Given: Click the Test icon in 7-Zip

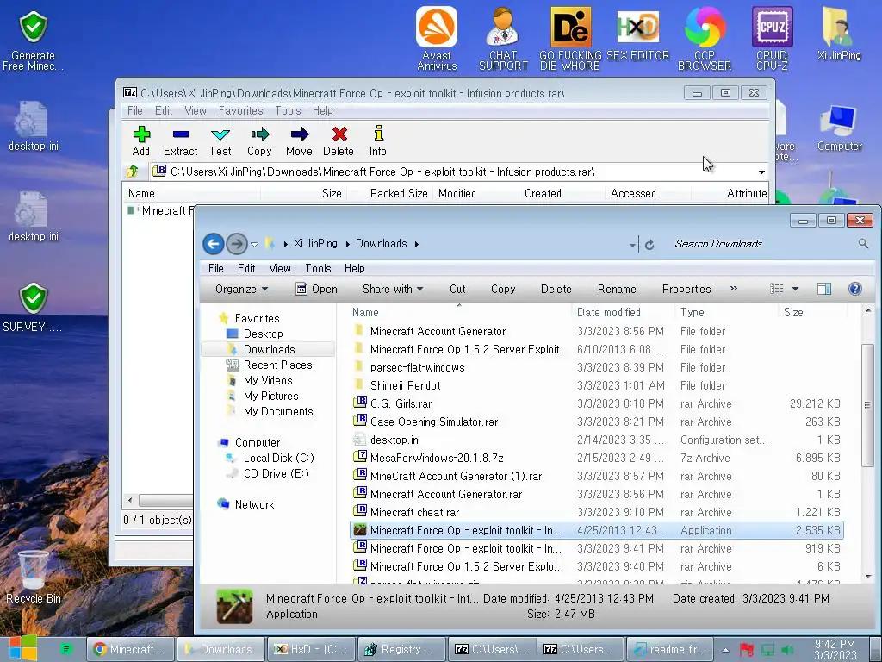Looking at the screenshot, I should click(x=220, y=134).
